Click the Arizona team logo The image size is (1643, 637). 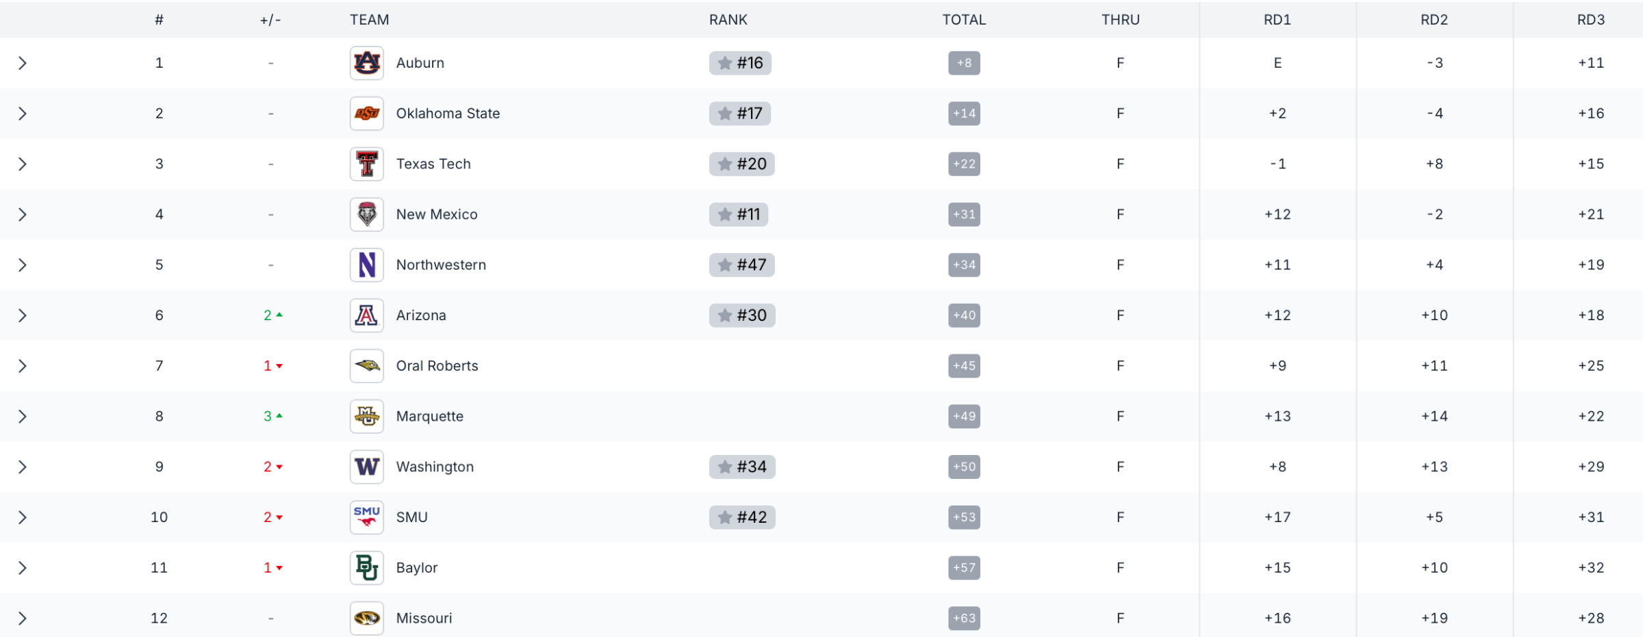(x=366, y=315)
